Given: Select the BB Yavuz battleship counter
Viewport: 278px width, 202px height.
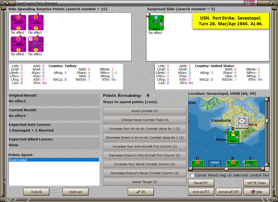Looking at the screenshot, I should pyautogui.click(x=18, y=23).
